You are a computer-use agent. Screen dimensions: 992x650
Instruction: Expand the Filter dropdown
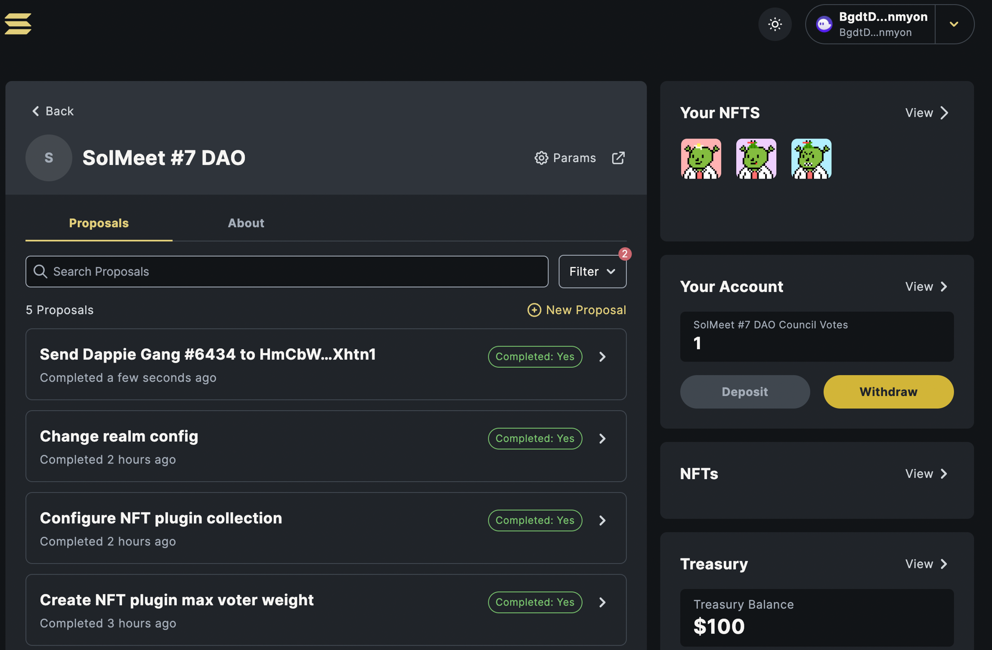point(592,272)
